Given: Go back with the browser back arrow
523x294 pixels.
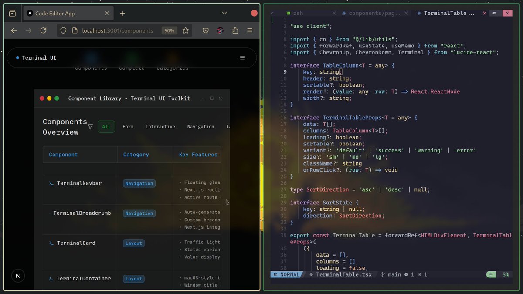Looking at the screenshot, I should (x=14, y=30).
